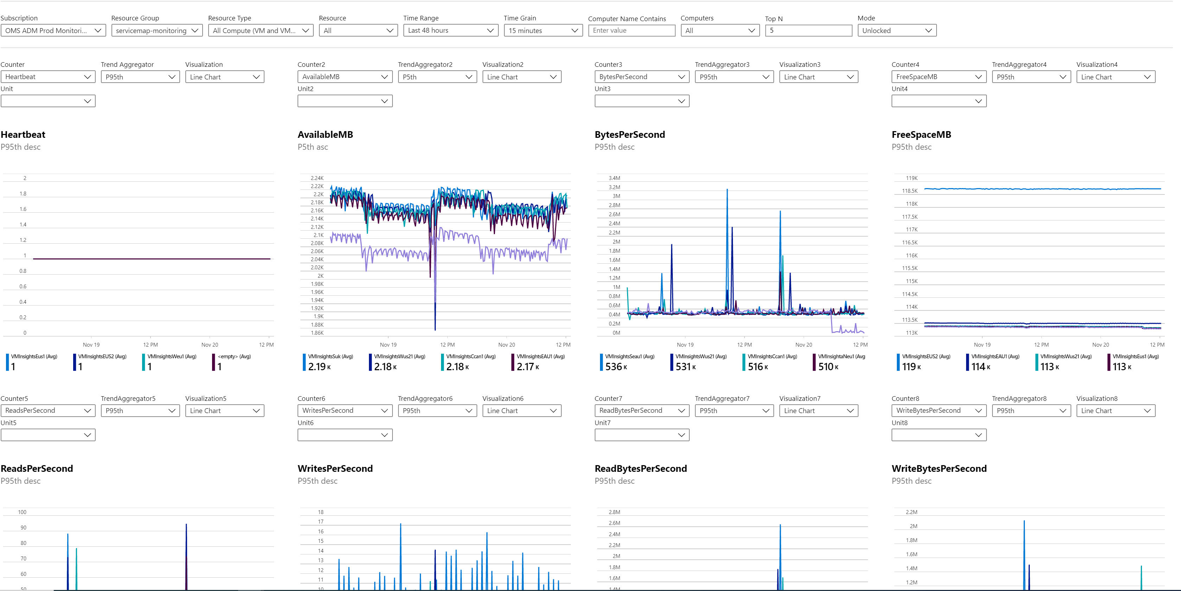Open the Counter8 dropdown showing WriteBytesPerSecond

point(938,411)
